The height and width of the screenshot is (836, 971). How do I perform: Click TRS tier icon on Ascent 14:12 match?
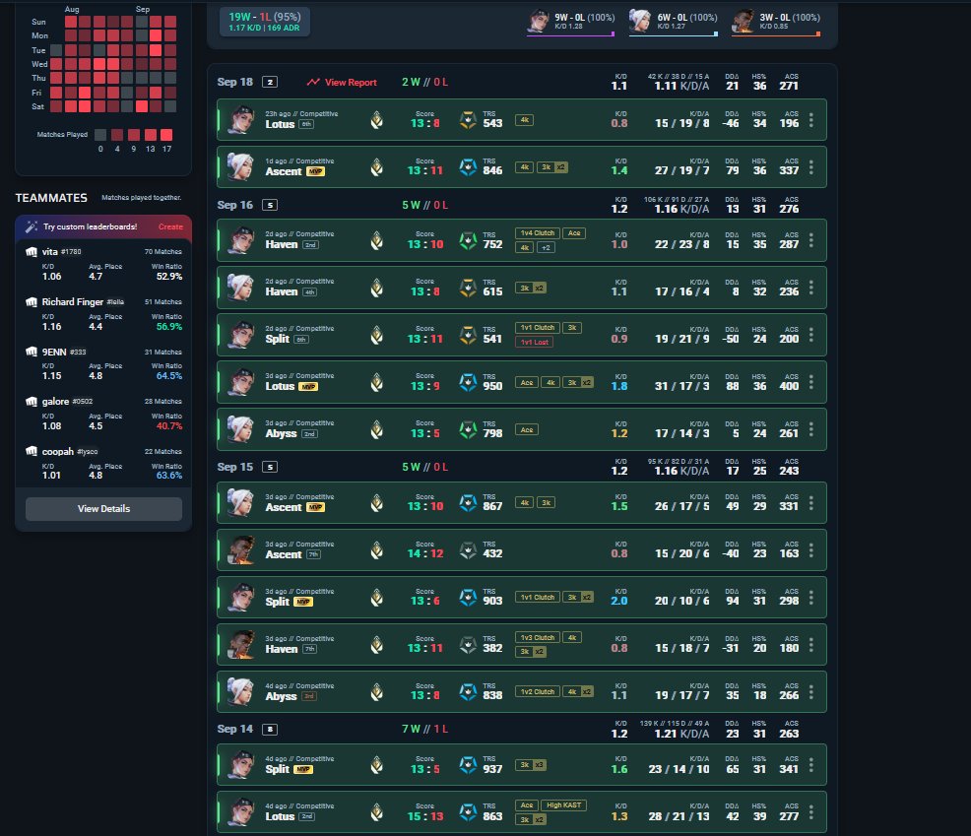[x=468, y=550]
